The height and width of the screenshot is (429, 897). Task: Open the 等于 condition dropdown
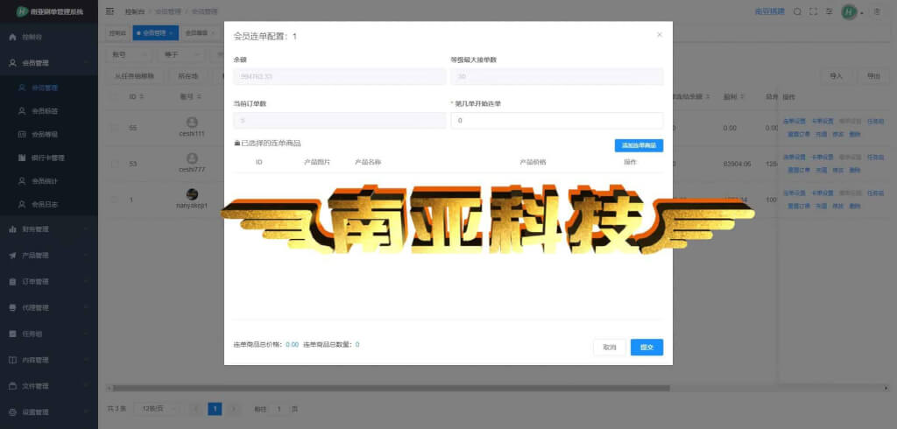tap(181, 54)
